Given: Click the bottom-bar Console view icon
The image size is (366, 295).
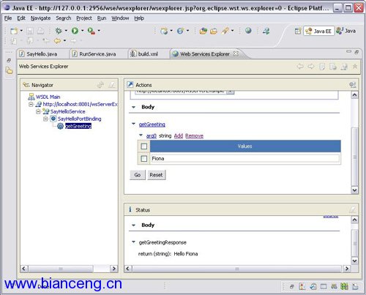Looking at the screenshot, I should pos(324,286).
